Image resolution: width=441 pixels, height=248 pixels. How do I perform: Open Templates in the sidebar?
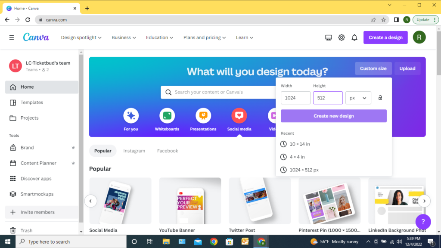[x=42, y=102]
